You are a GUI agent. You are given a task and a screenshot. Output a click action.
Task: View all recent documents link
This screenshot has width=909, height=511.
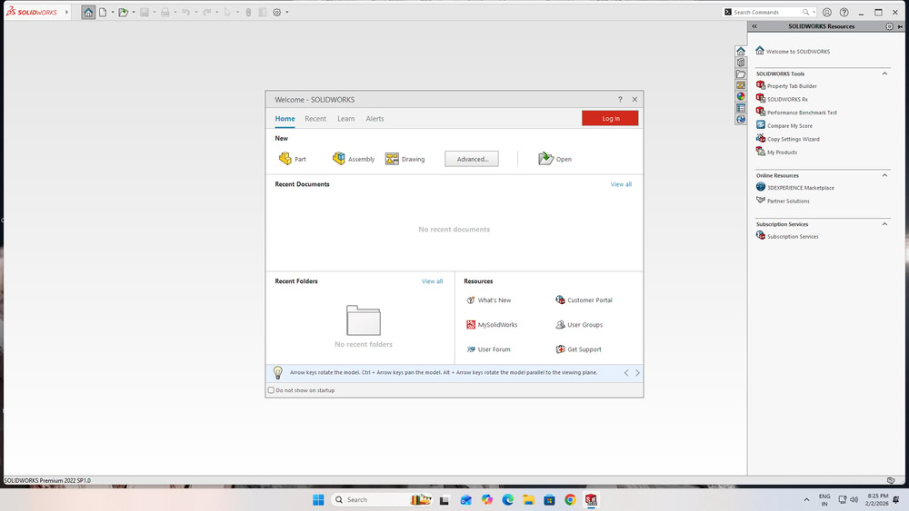click(x=621, y=184)
